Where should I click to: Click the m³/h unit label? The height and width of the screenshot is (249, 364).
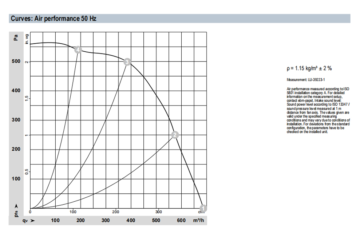tap(198, 220)
